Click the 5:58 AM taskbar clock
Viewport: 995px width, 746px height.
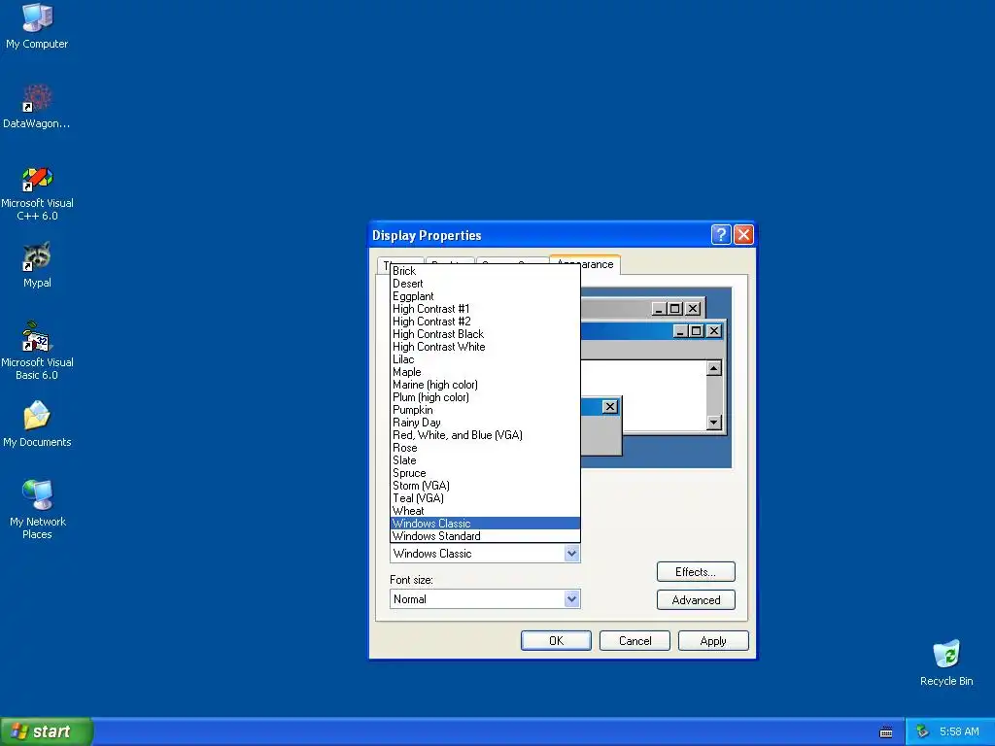point(959,731)
